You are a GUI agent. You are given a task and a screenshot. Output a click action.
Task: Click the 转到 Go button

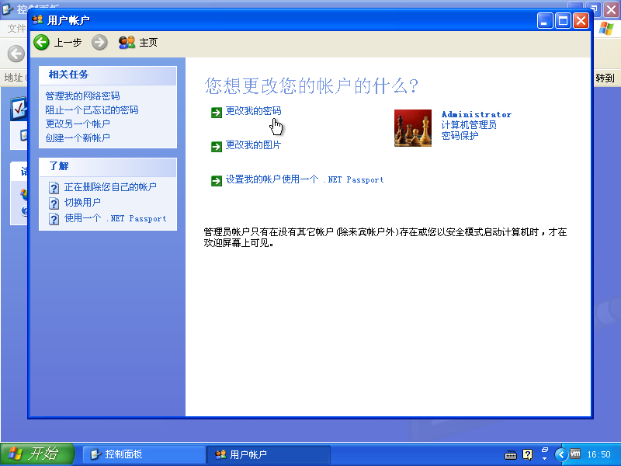tap(605, 78)
